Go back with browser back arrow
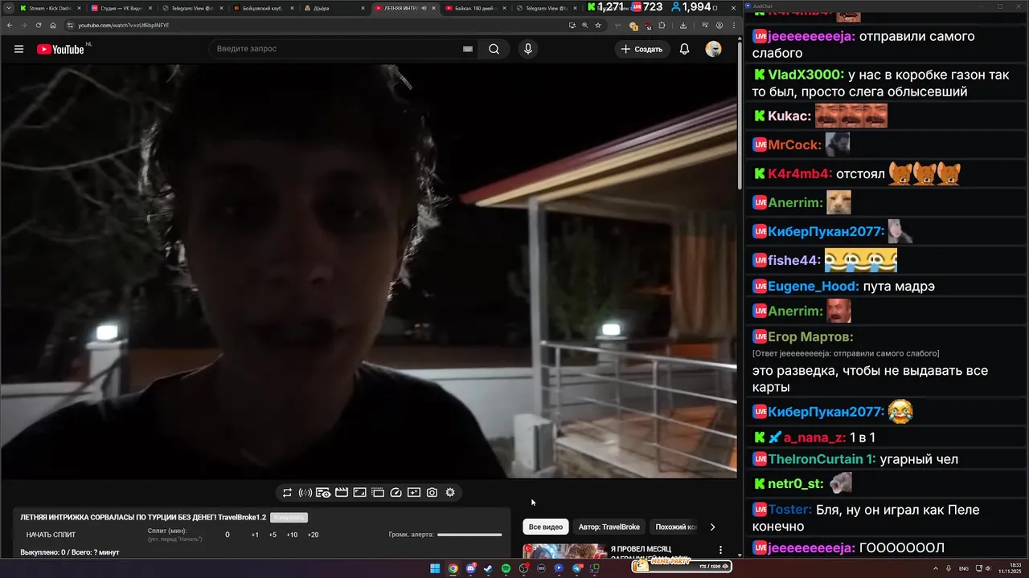Screen dimensions: 1029x578 click(x=9, y=25)
